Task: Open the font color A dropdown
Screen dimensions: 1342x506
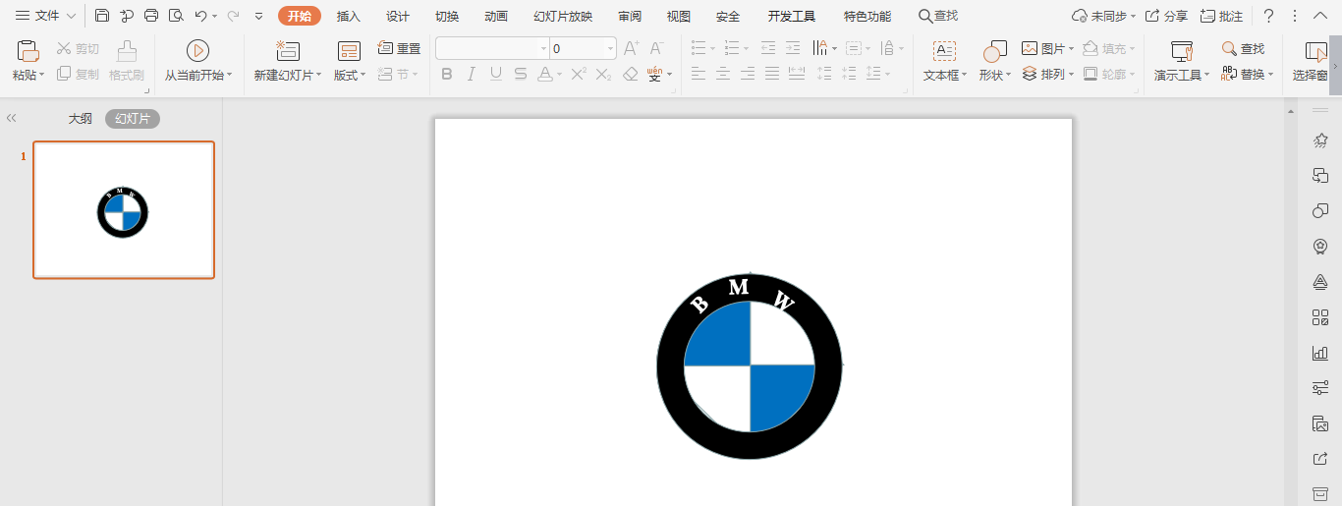Action: (560, 75)
